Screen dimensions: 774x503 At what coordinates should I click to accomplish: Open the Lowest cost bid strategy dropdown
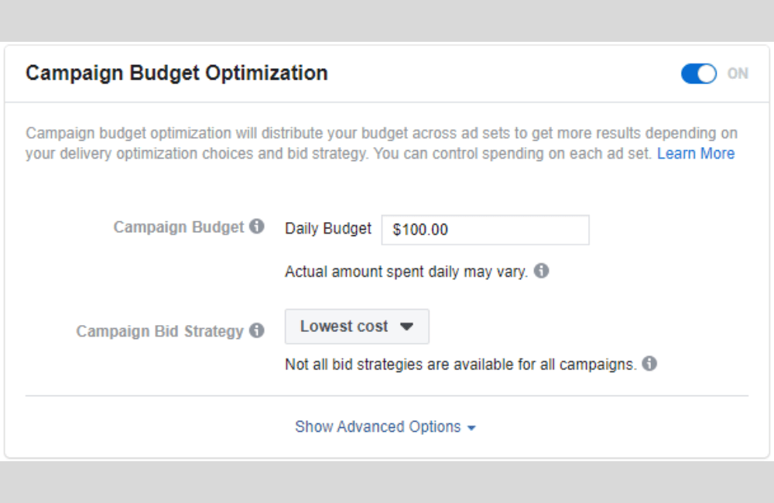coord(357,326)
